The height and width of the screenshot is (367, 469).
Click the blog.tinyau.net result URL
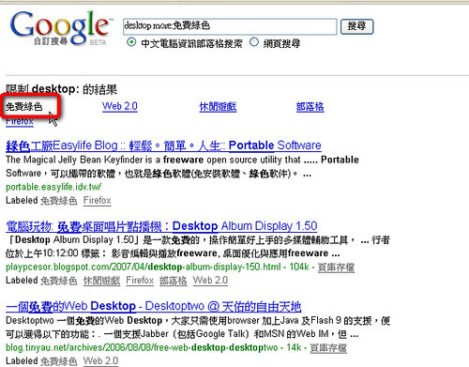click(142, 347)
